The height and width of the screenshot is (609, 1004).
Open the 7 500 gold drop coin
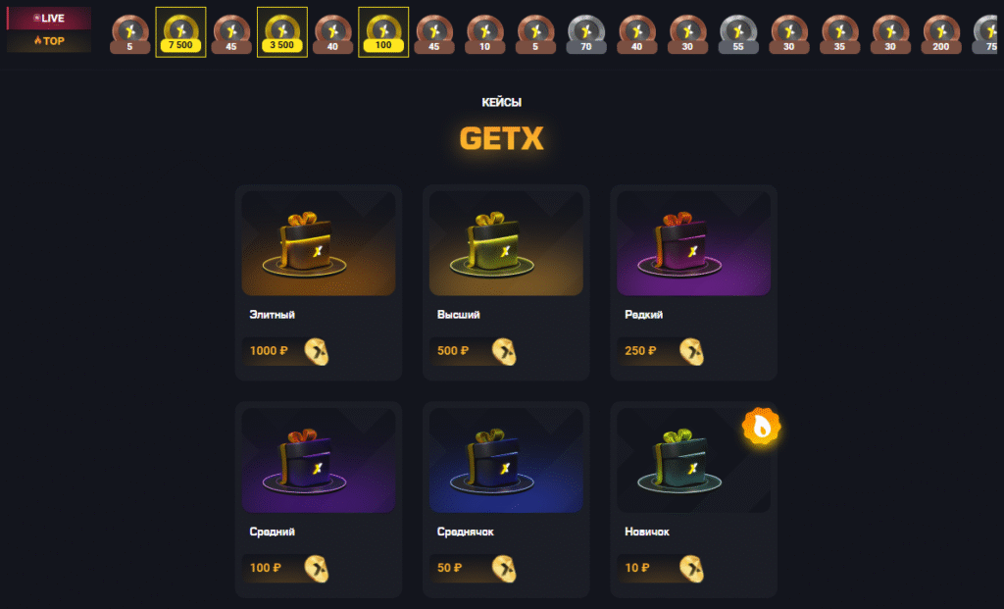click(x=180, y=32)
